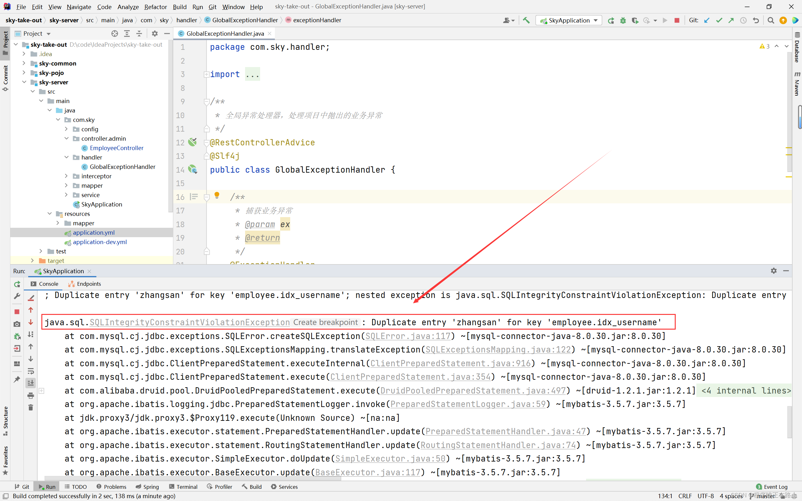Image resolution: width=802 pixels, height=501 pixels.
Task: Expand folded internal lines in stack trace
Action: pos(746,391)
